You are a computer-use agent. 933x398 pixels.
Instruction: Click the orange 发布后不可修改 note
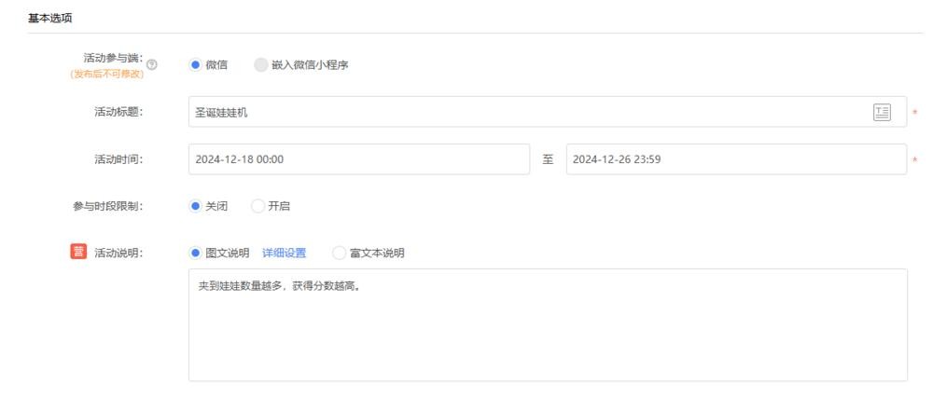point(106,75)
